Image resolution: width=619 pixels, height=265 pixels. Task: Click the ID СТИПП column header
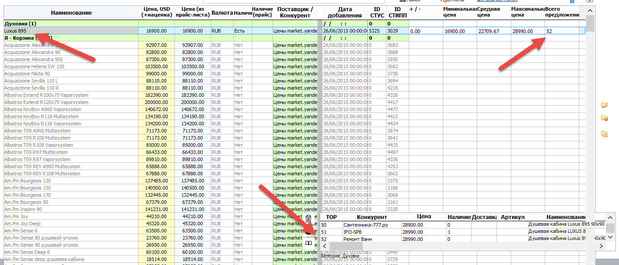coord(397,13)
